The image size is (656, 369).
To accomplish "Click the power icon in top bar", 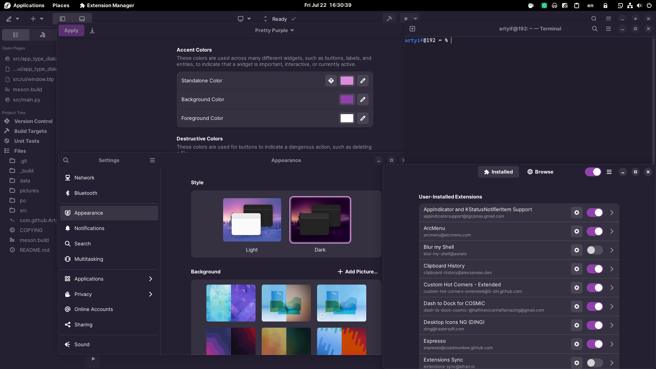I will [x=649, y=5].
